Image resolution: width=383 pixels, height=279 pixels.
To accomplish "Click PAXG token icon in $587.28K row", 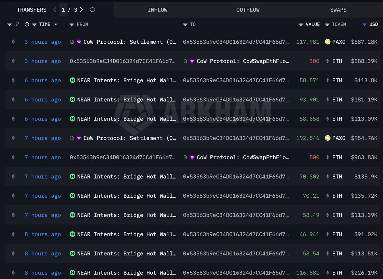I will coord(327,42).
